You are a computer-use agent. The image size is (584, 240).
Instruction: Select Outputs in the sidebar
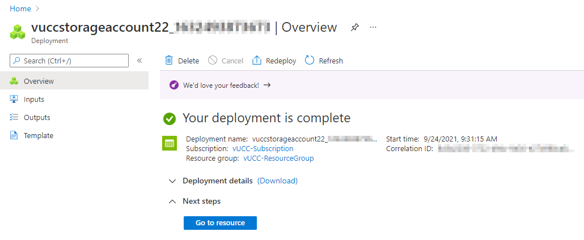point(37,117)
